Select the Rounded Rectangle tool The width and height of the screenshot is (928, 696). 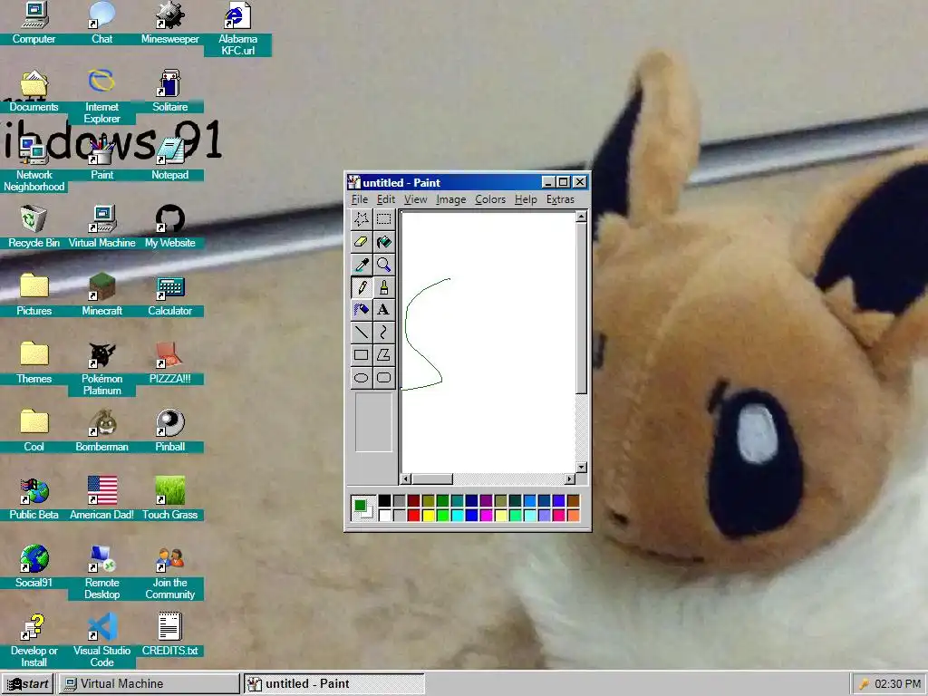[x=383, y=378]
